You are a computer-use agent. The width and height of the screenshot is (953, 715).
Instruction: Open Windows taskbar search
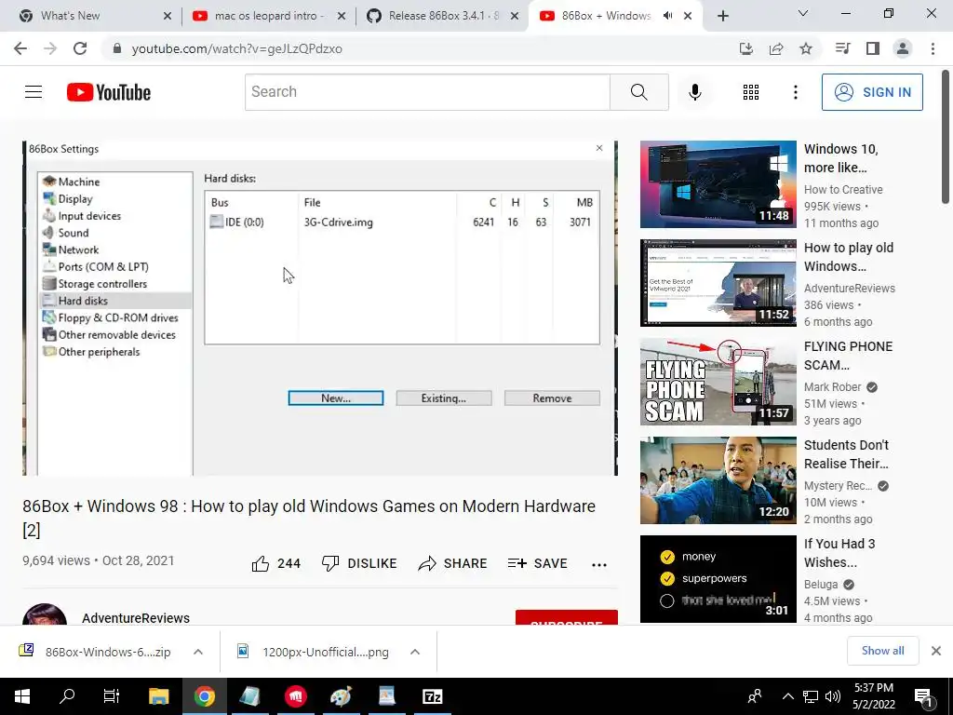[67, 696]
